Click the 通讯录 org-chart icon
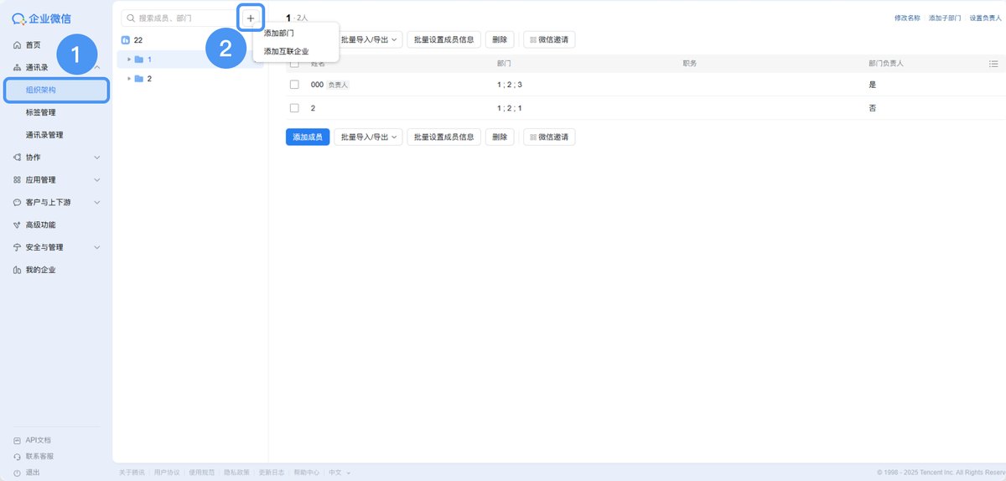This screenshot has width=1006, height=481. 18,68
